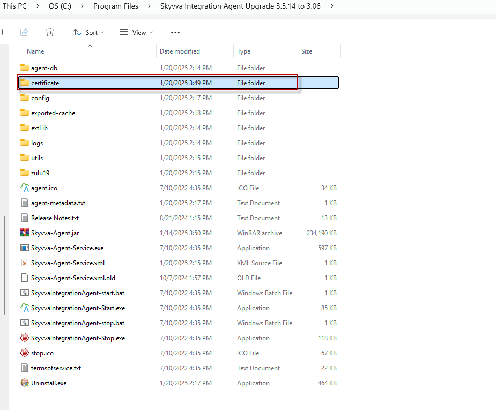Viewport: 496px width, 410px height.
Task: Click the Share icon in toolbar
Action: pos(24,32)
